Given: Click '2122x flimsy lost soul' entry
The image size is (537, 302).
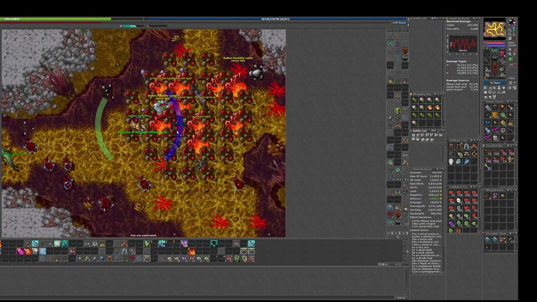Looking at the screenshot, I should click(x=426, y=221).
